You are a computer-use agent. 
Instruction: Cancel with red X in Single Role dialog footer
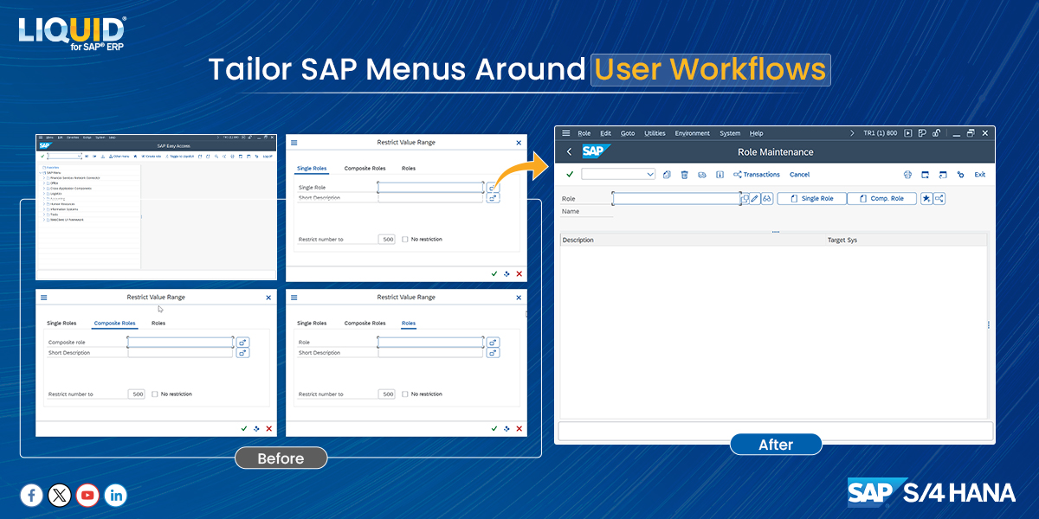(x=519, y=273)
